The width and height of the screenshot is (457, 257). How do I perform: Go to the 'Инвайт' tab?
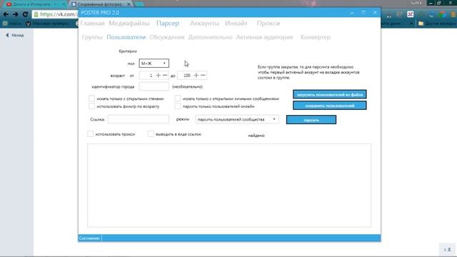coord(236,24)
